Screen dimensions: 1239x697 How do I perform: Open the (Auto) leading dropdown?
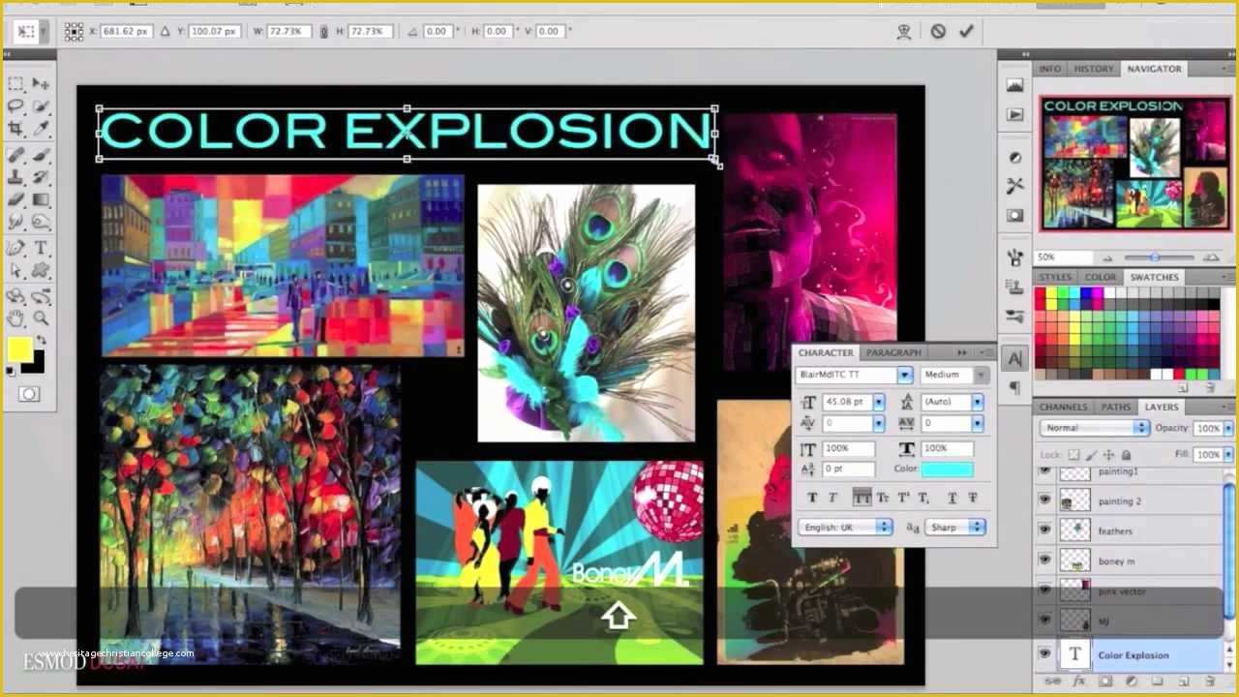click(x=978, y=402)
